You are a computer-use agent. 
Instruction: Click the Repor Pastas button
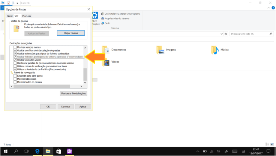tap(71, 33)
